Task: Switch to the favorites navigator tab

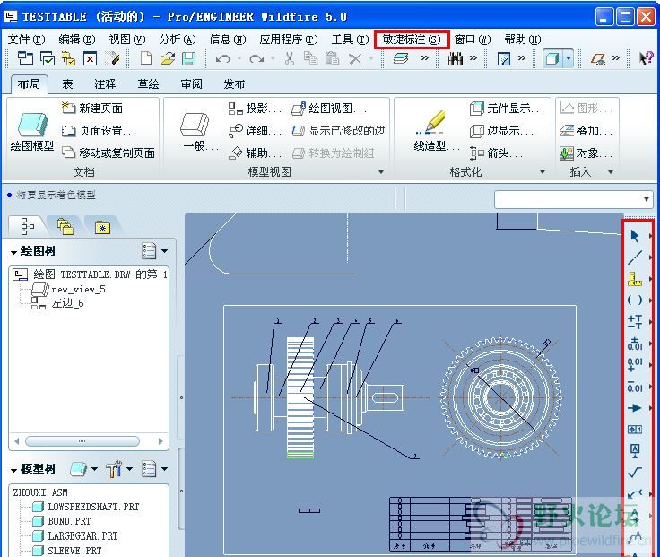Action: [x=103, y=227]
